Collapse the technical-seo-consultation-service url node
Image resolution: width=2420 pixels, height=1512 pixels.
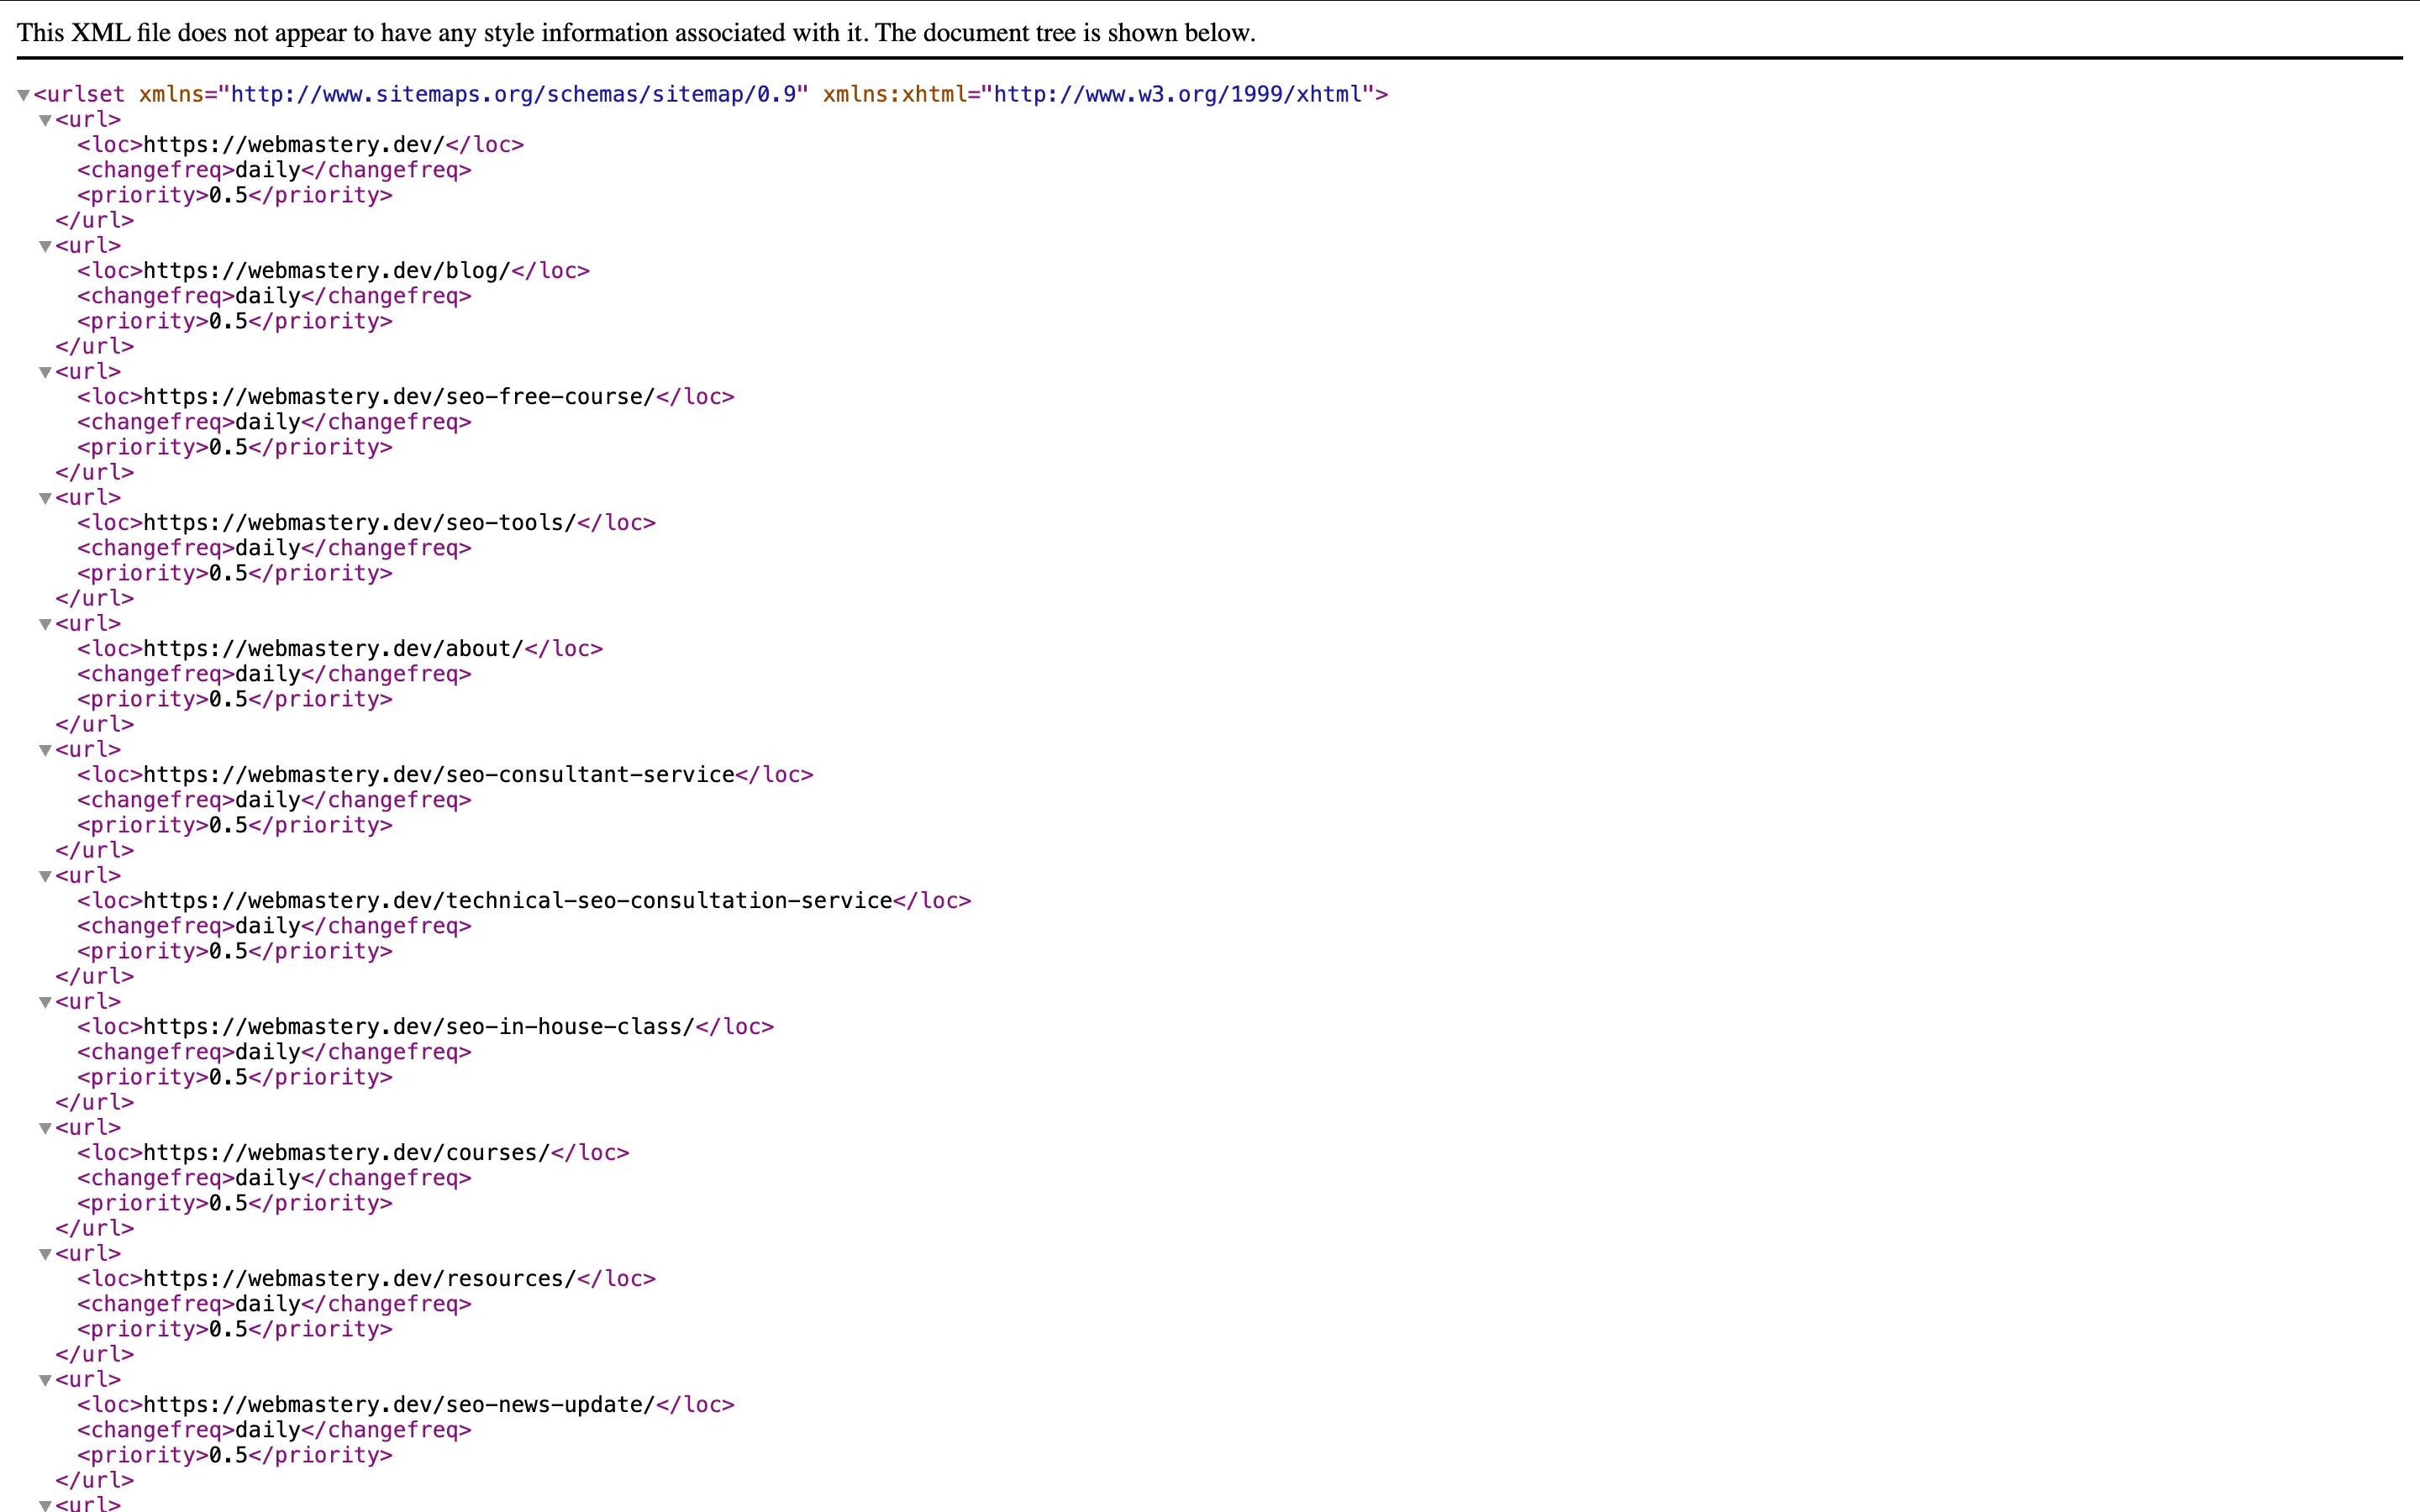click(x=45, y=875)
